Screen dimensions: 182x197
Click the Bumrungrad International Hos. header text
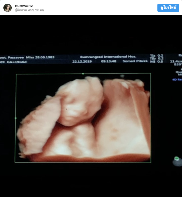point(108,57)
